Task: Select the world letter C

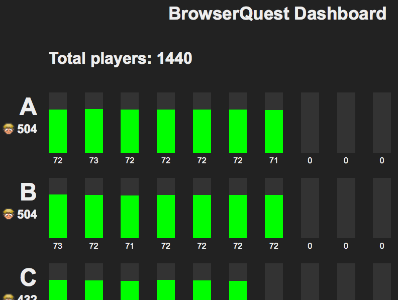Action: 28,277
